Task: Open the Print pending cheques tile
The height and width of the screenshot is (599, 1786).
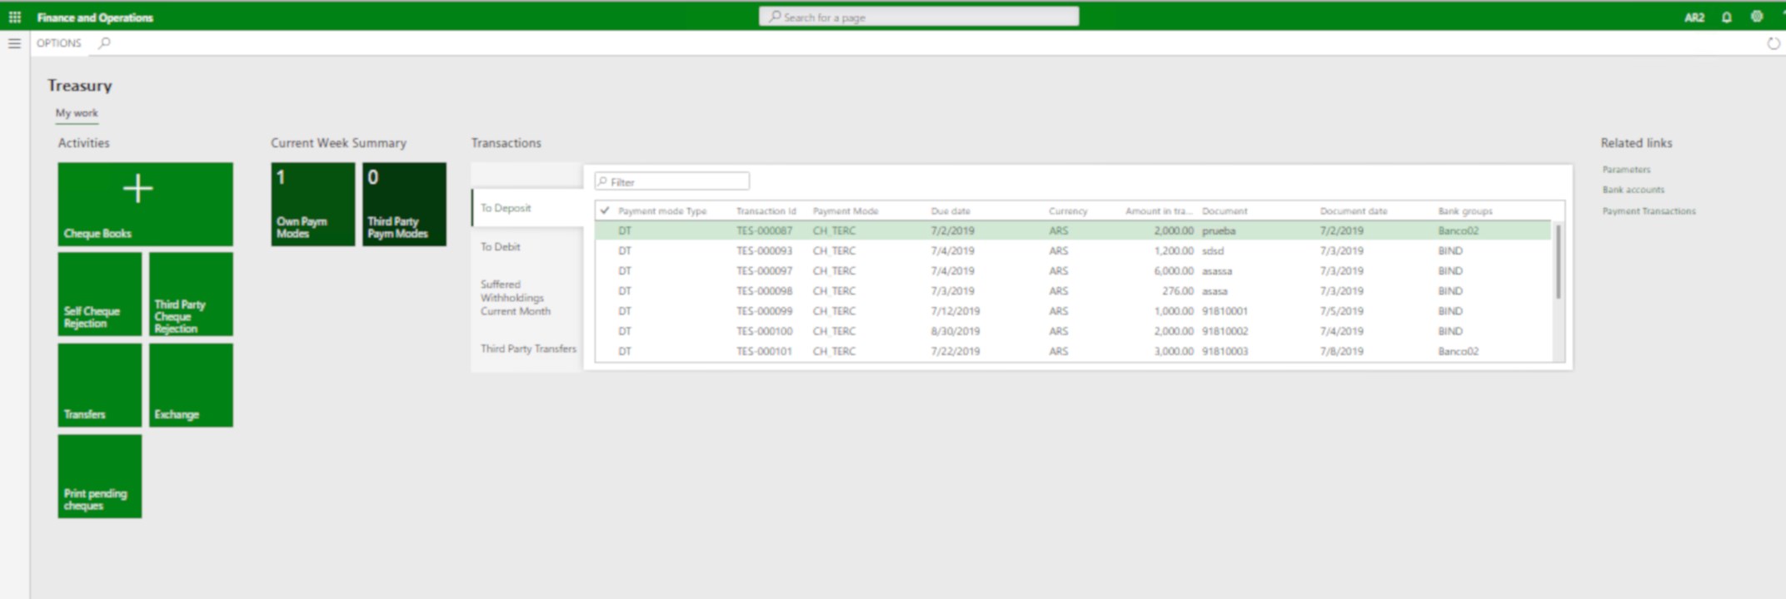Action: coord(100,476)
